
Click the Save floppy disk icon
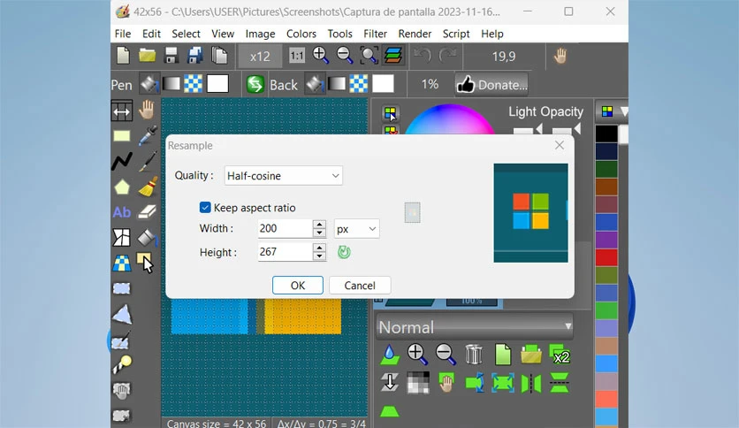point(171,56)
